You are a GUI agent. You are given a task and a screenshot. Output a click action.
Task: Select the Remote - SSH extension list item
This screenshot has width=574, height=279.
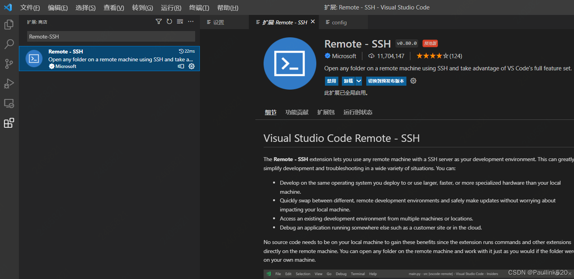[109, 59]
